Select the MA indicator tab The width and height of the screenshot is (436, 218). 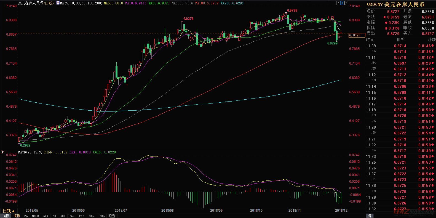[26, 216]
